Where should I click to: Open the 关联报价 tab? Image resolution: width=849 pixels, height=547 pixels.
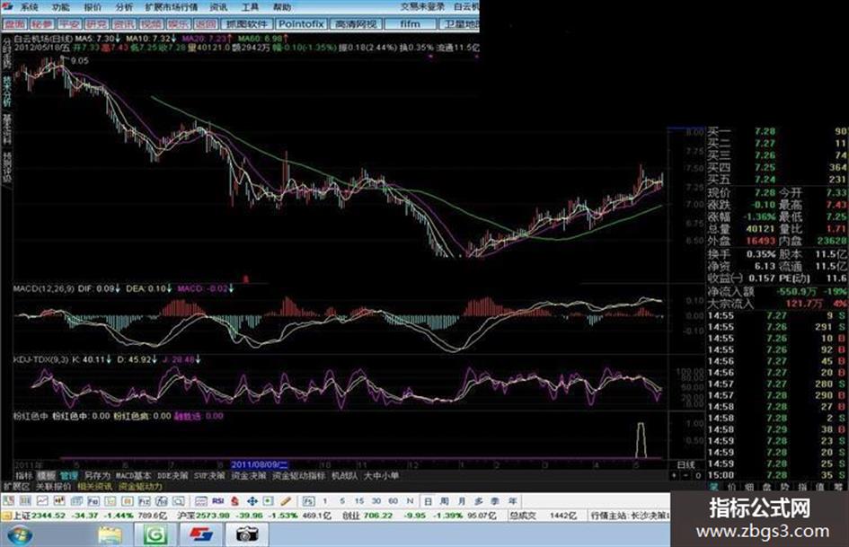click(53, 486)
